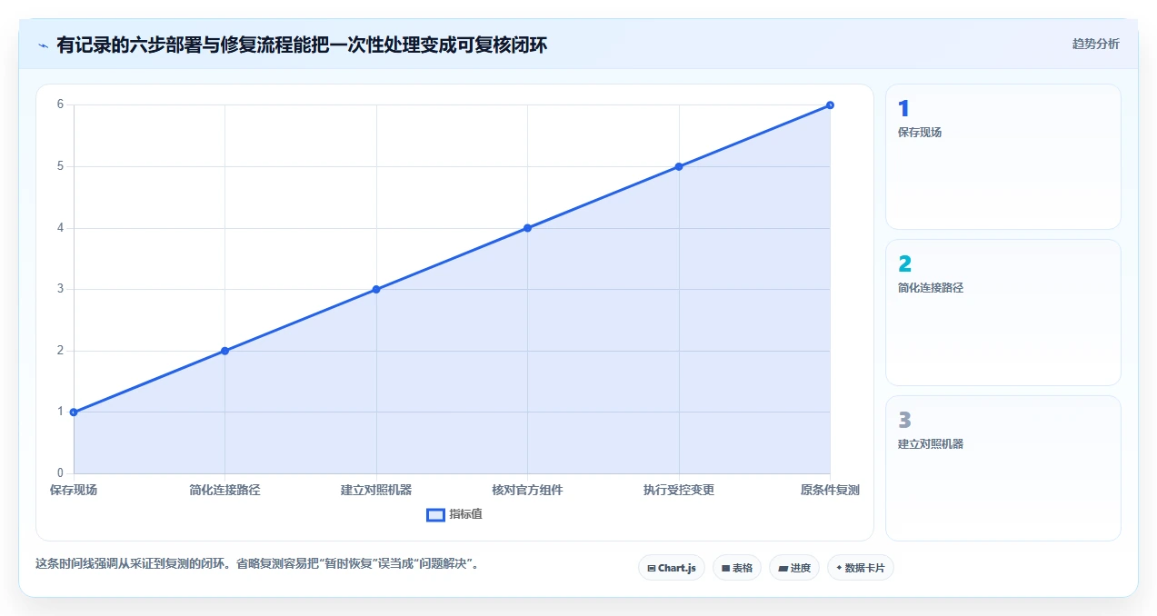The width and height of the screenshot is (1157, 616).
Task: Click the y-axis value 6
Action: point(60,104)
